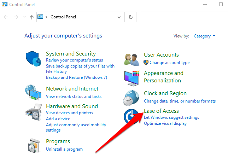Click the Hardware and Sound printer icon
This screenshot has height=163, width=228.
point(34,112)
